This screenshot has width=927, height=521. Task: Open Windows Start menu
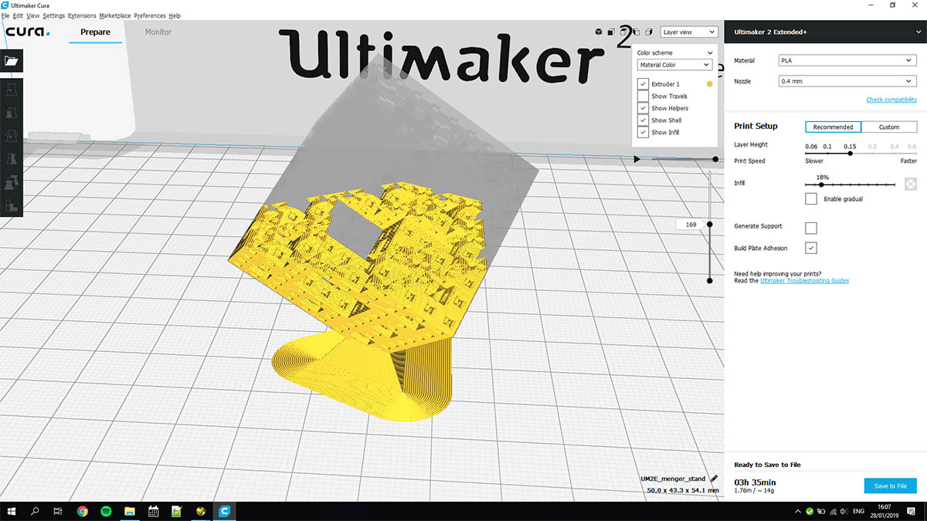coord(11,511)
